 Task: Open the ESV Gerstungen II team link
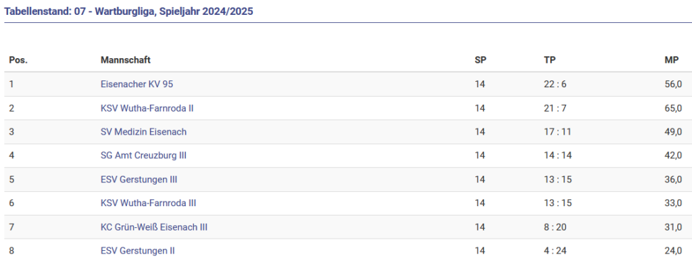[138, 250]
